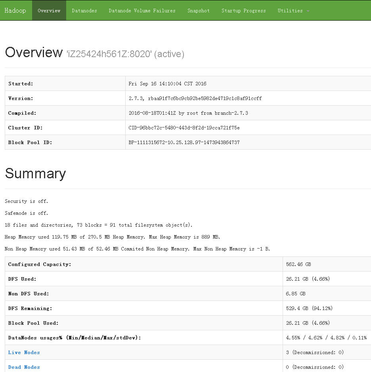
Task: Switch to the Datanodes tab
Action: point(84,11)
